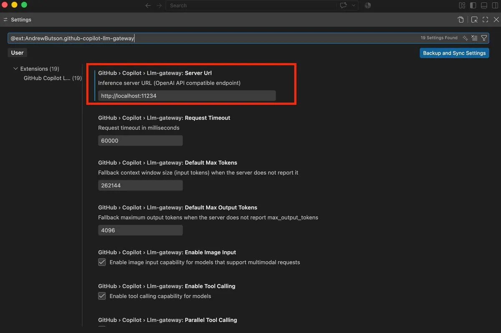Uncheck Enable Tool Calling checkbox
The height and width of the screenshot is (333, 501).
click(102, 296)
